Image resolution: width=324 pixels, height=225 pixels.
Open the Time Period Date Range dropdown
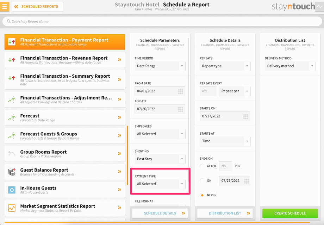point(160,66)
